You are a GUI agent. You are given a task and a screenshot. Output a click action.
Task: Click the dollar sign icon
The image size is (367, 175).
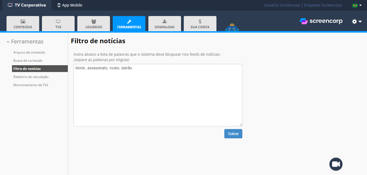[x=200, y=21]
